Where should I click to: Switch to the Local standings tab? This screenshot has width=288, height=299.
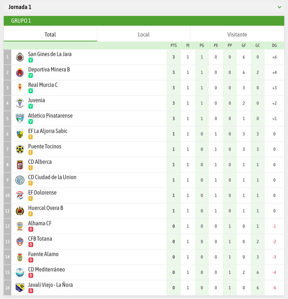[144, 34]
